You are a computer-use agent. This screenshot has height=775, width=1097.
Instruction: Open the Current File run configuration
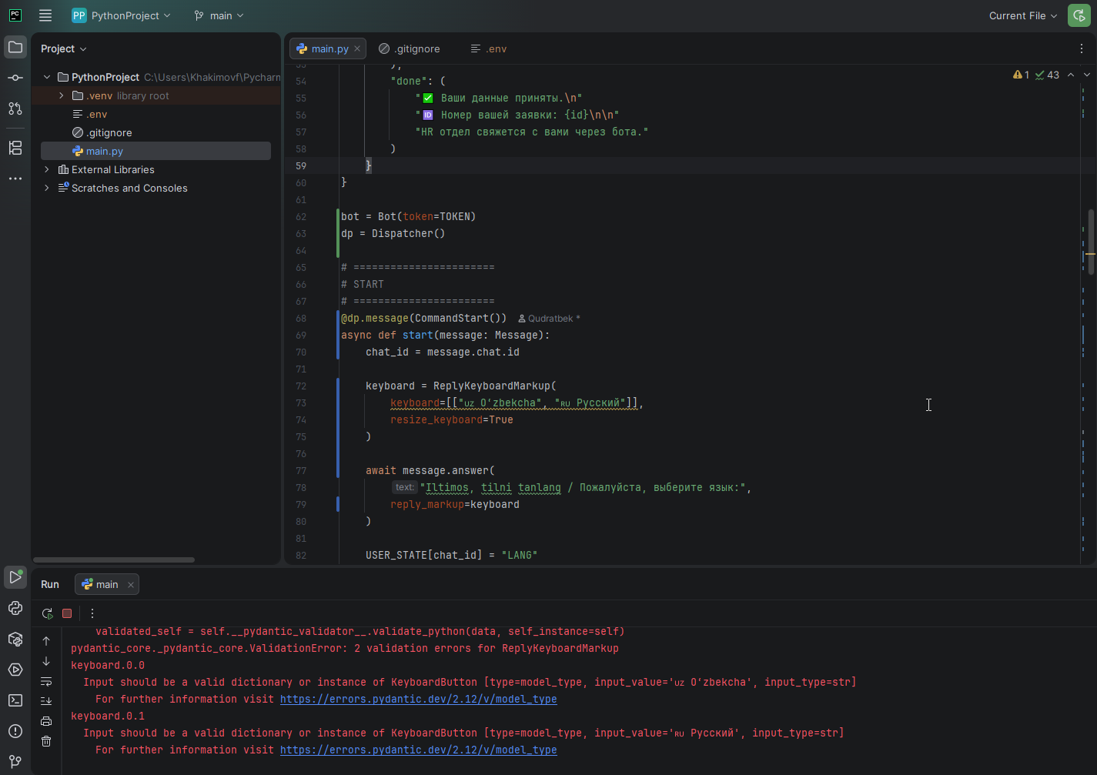pyautogui.click(x=1022, y=15)
